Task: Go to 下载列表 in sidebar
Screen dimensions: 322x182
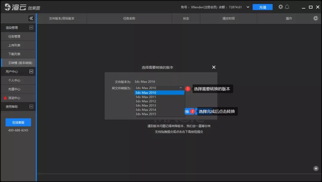Action: pyautogui.click(x=14, y=54)
